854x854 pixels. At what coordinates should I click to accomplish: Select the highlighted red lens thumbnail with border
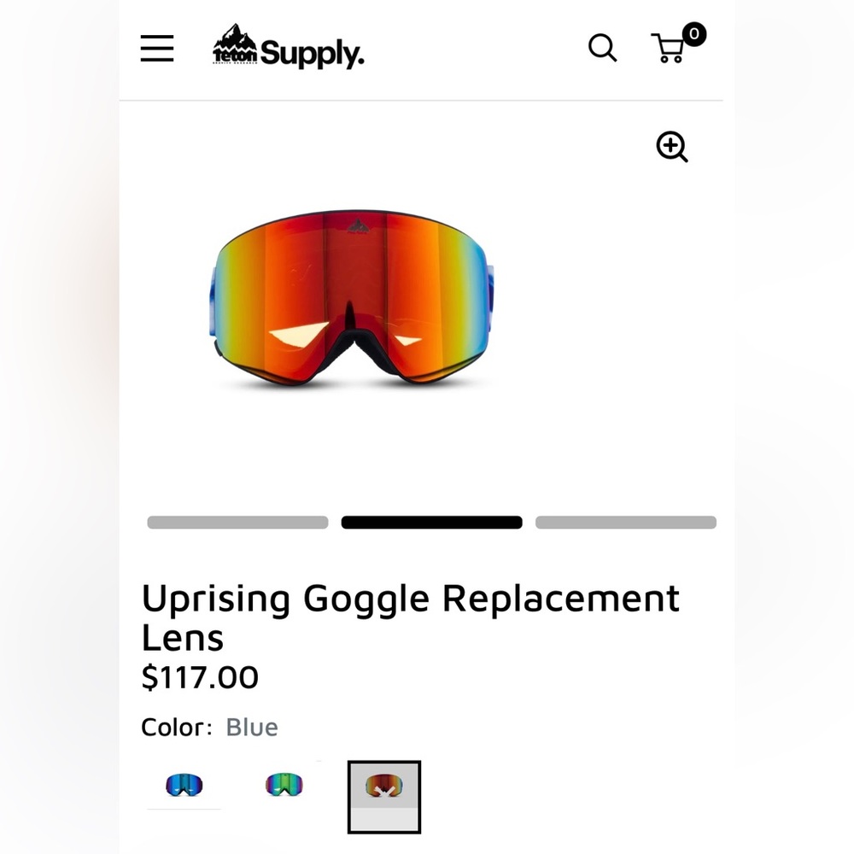pos(383,797)
